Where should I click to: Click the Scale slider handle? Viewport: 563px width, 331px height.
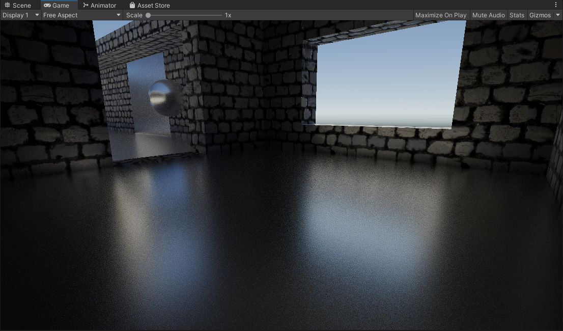coord(148,15)
